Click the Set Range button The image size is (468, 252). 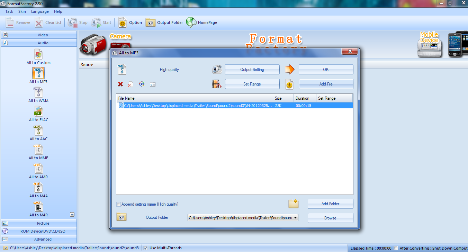coord(252,84)
